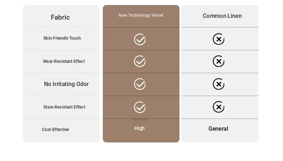Click the Skin-Friendly Touch row label
This screenshot has height=161, width=283.
(x=62, y=38)
